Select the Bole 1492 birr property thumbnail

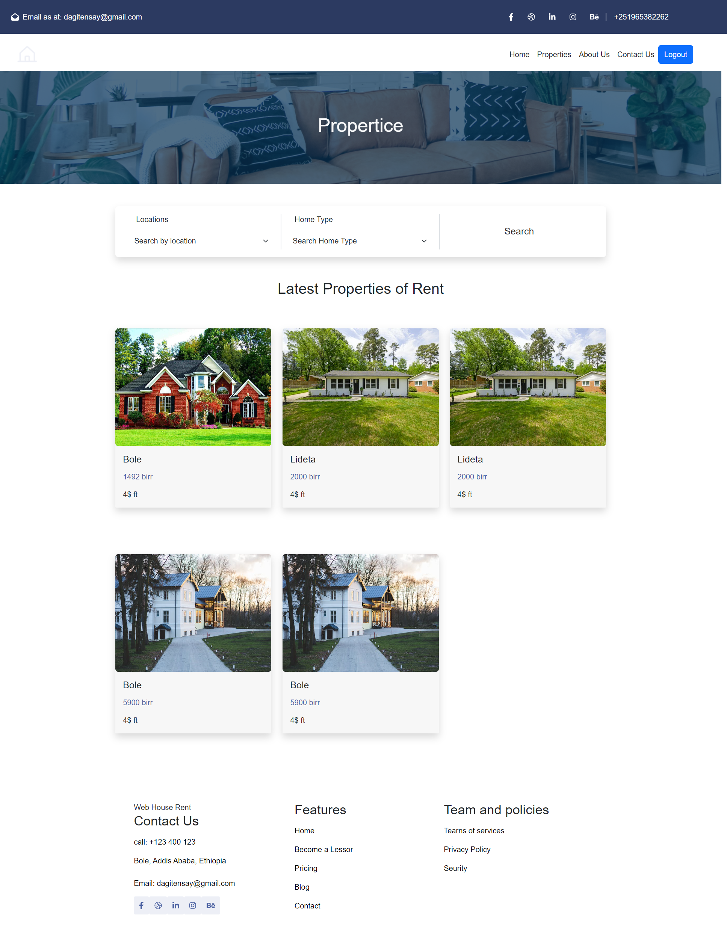point(193,387)
